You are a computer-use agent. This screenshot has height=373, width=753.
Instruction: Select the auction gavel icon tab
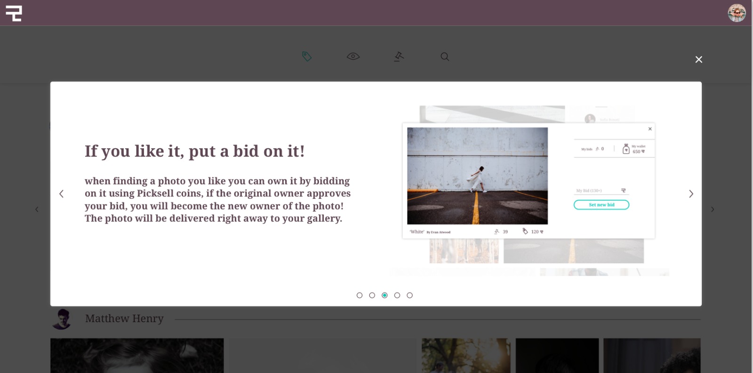pyautogui.click(x=399, y=57)
